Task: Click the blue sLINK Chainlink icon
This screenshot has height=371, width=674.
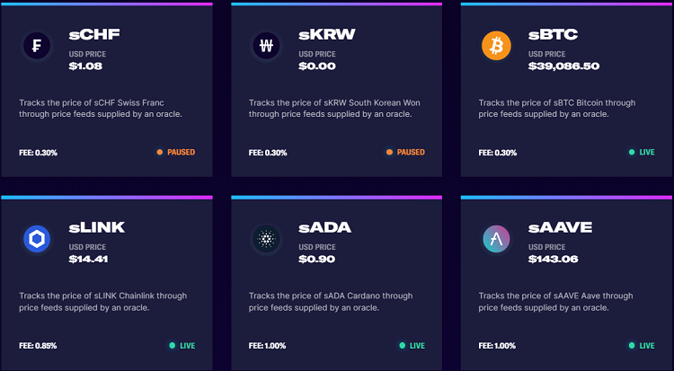Action: point(37,238)
